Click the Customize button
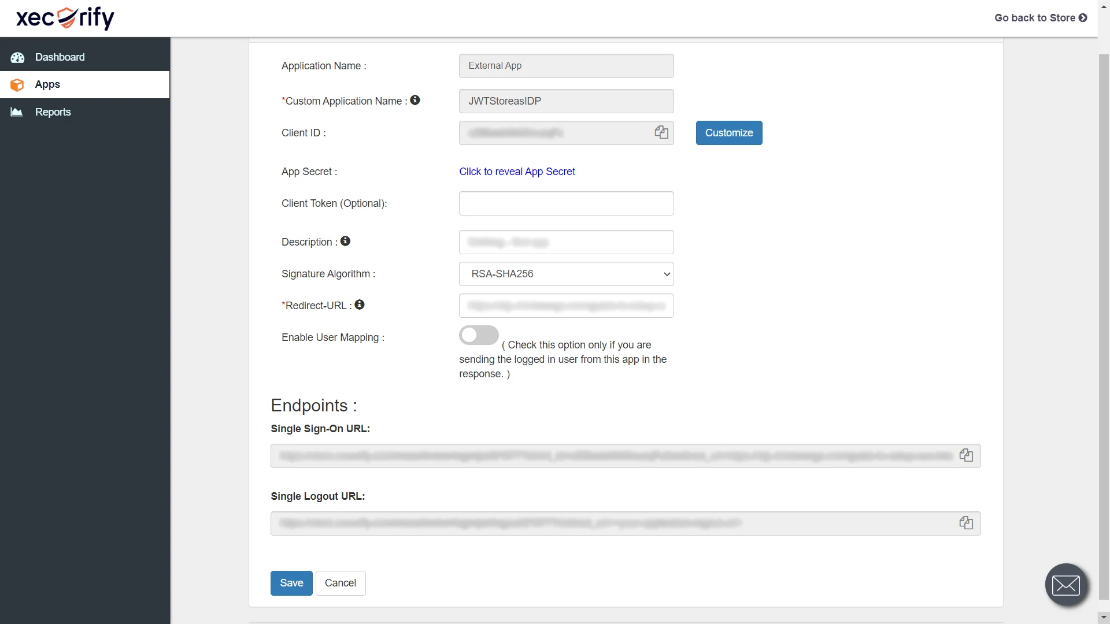Viewport: 1110px width, 624px height. pos(729,133)
